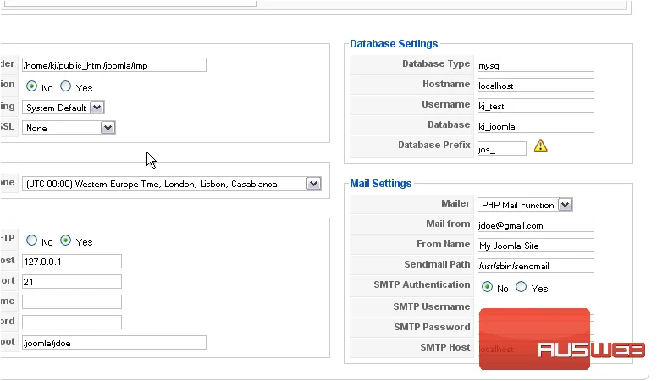
Task: Click the FTP host 127.0.0.1 field
Action: click(x=72, y=261)
